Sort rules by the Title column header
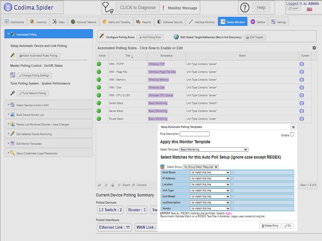This screenshot has height=241, width=322. pos(128,56)
